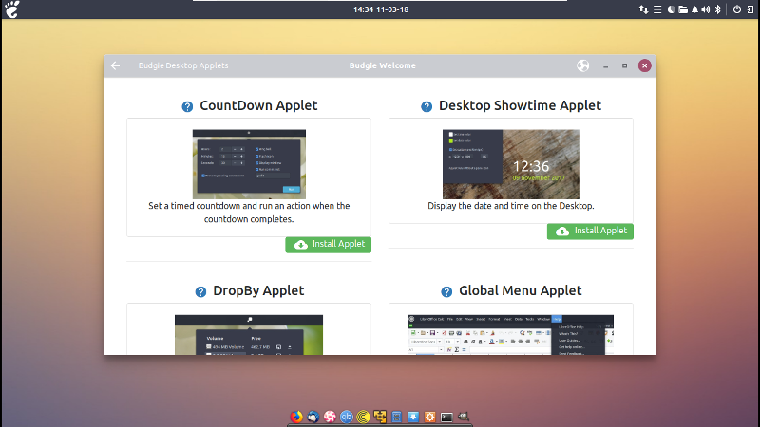Launch Terminal from the dock

(446, 417)
